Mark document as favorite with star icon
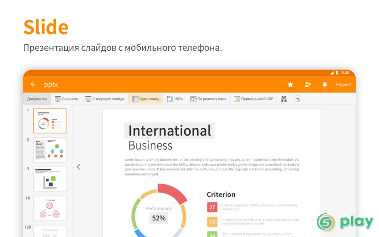The height and width of the screenshot is (237, 379). (x=291, y=84)
